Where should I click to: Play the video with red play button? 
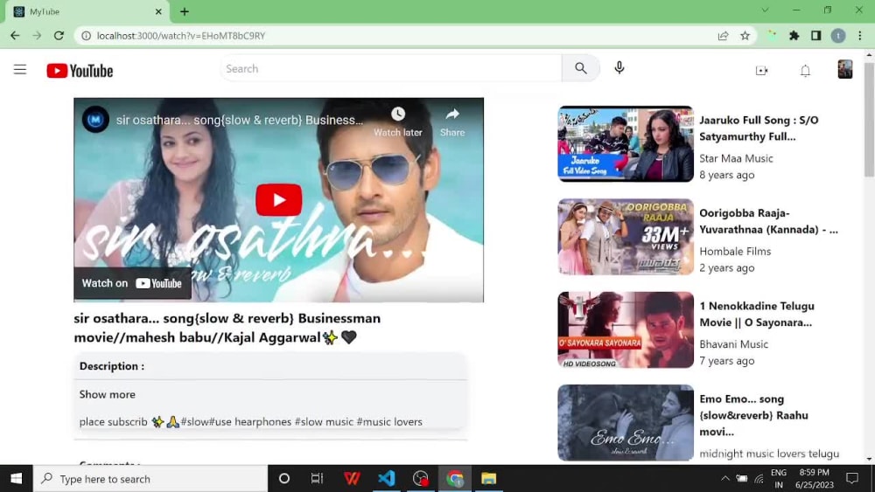278,199
